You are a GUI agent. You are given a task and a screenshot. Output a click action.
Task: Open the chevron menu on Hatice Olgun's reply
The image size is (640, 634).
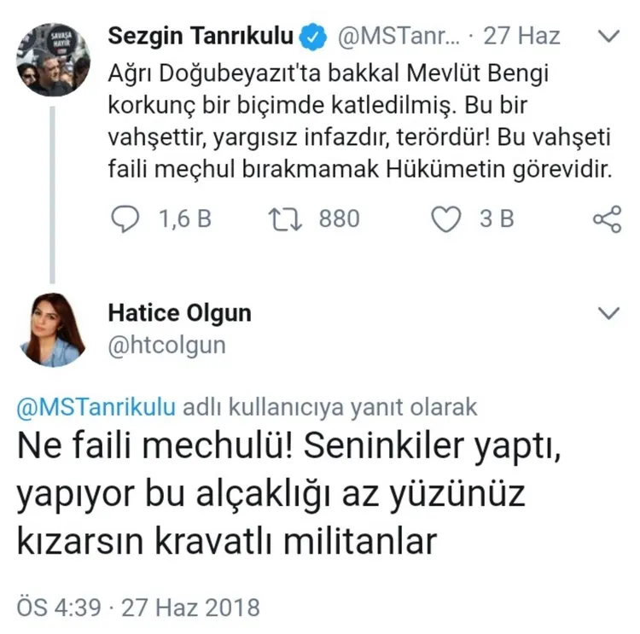click(608, 314)
